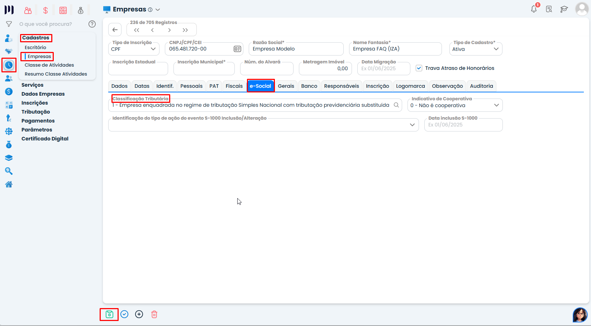Click the red trash delete icon
This screenshot has width=591, height=326.
click(x=154, y=314)
